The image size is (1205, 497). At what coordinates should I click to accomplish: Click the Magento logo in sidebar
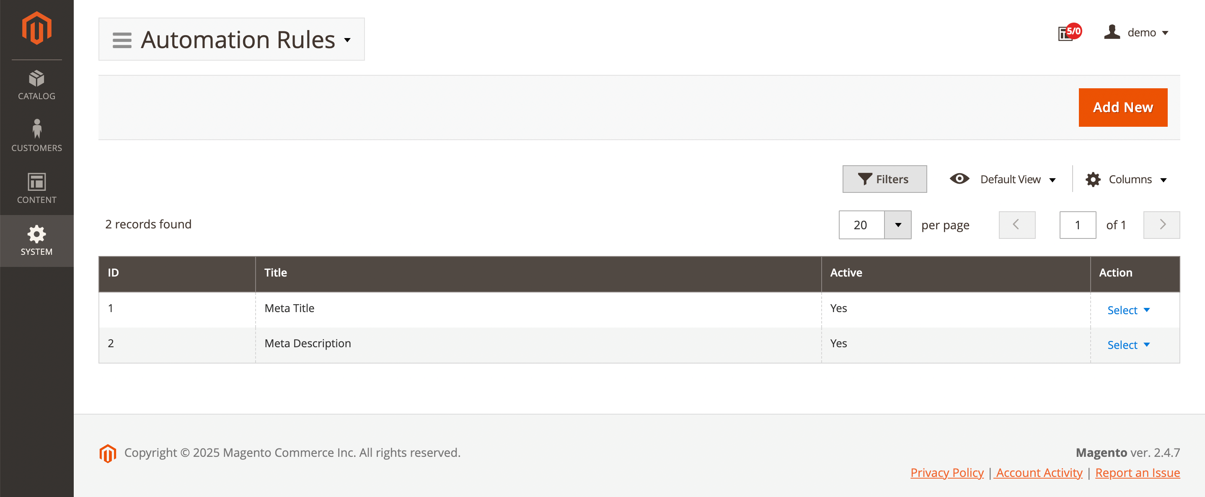[x=36, y=28]
